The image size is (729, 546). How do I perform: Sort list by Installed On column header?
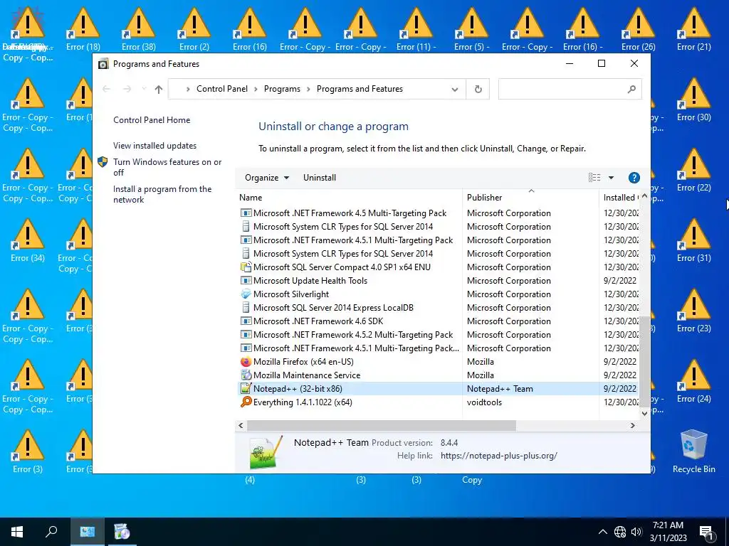coord(619,198)
